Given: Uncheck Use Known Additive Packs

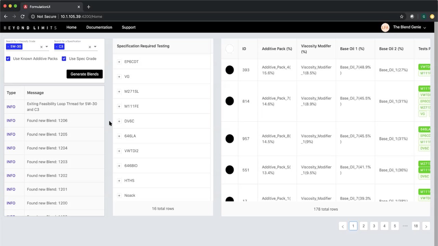Looking at the screenshot, I should click(8, 59).
